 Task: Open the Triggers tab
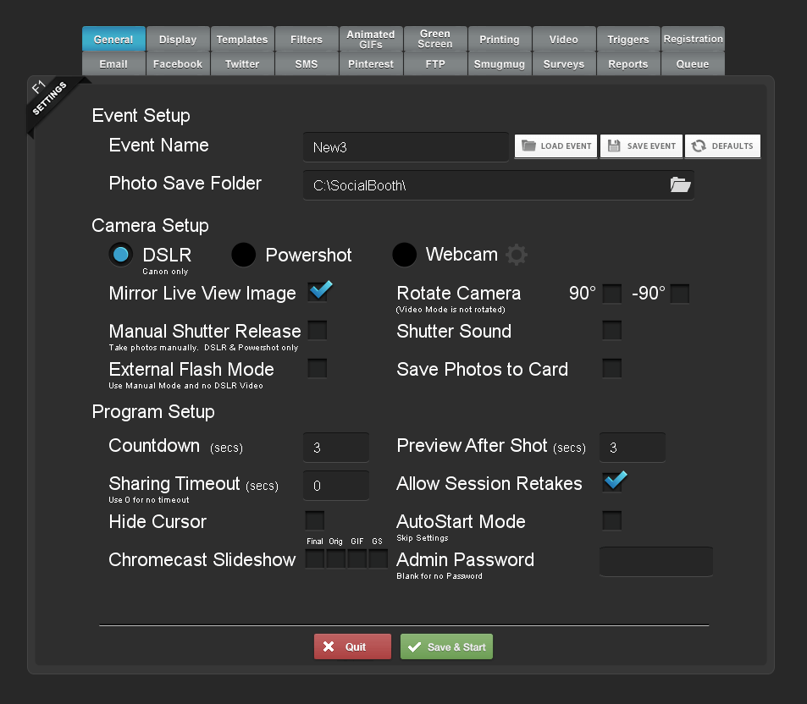tap(628, 39)
